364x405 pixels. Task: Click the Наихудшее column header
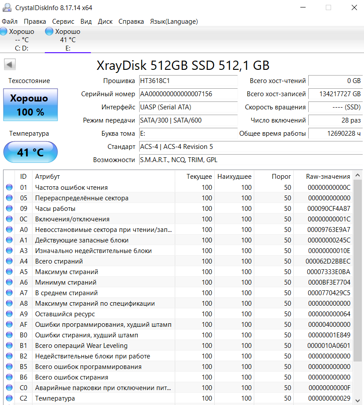[x=234, y=177]
